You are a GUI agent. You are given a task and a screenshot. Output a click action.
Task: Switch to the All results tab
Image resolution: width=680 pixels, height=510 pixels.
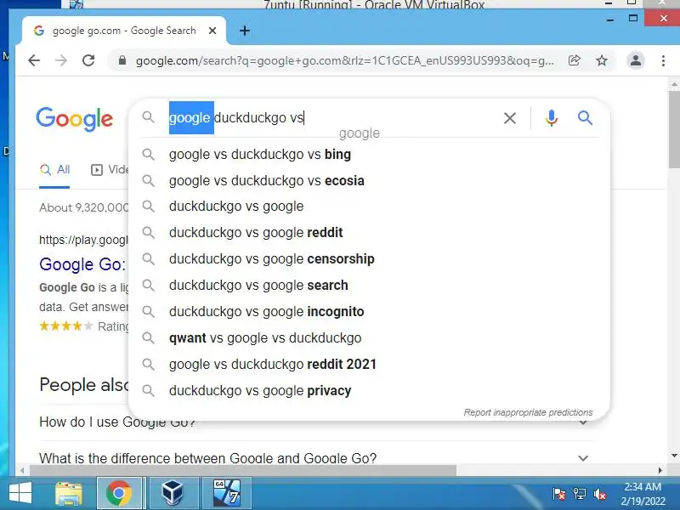tap(54, 169)
